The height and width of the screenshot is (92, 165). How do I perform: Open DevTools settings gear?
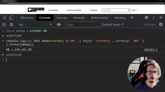(146, 18)
